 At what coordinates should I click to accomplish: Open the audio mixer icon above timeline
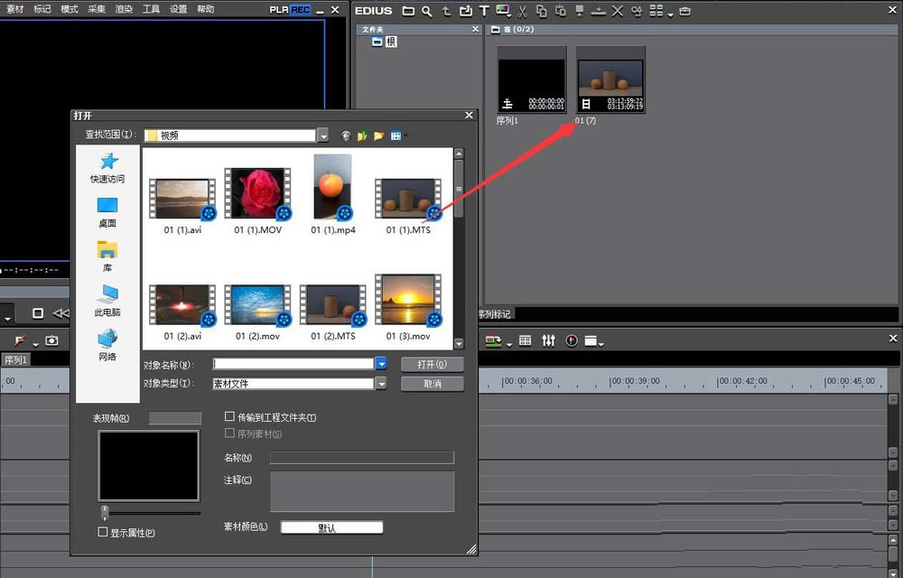[548, 340]
